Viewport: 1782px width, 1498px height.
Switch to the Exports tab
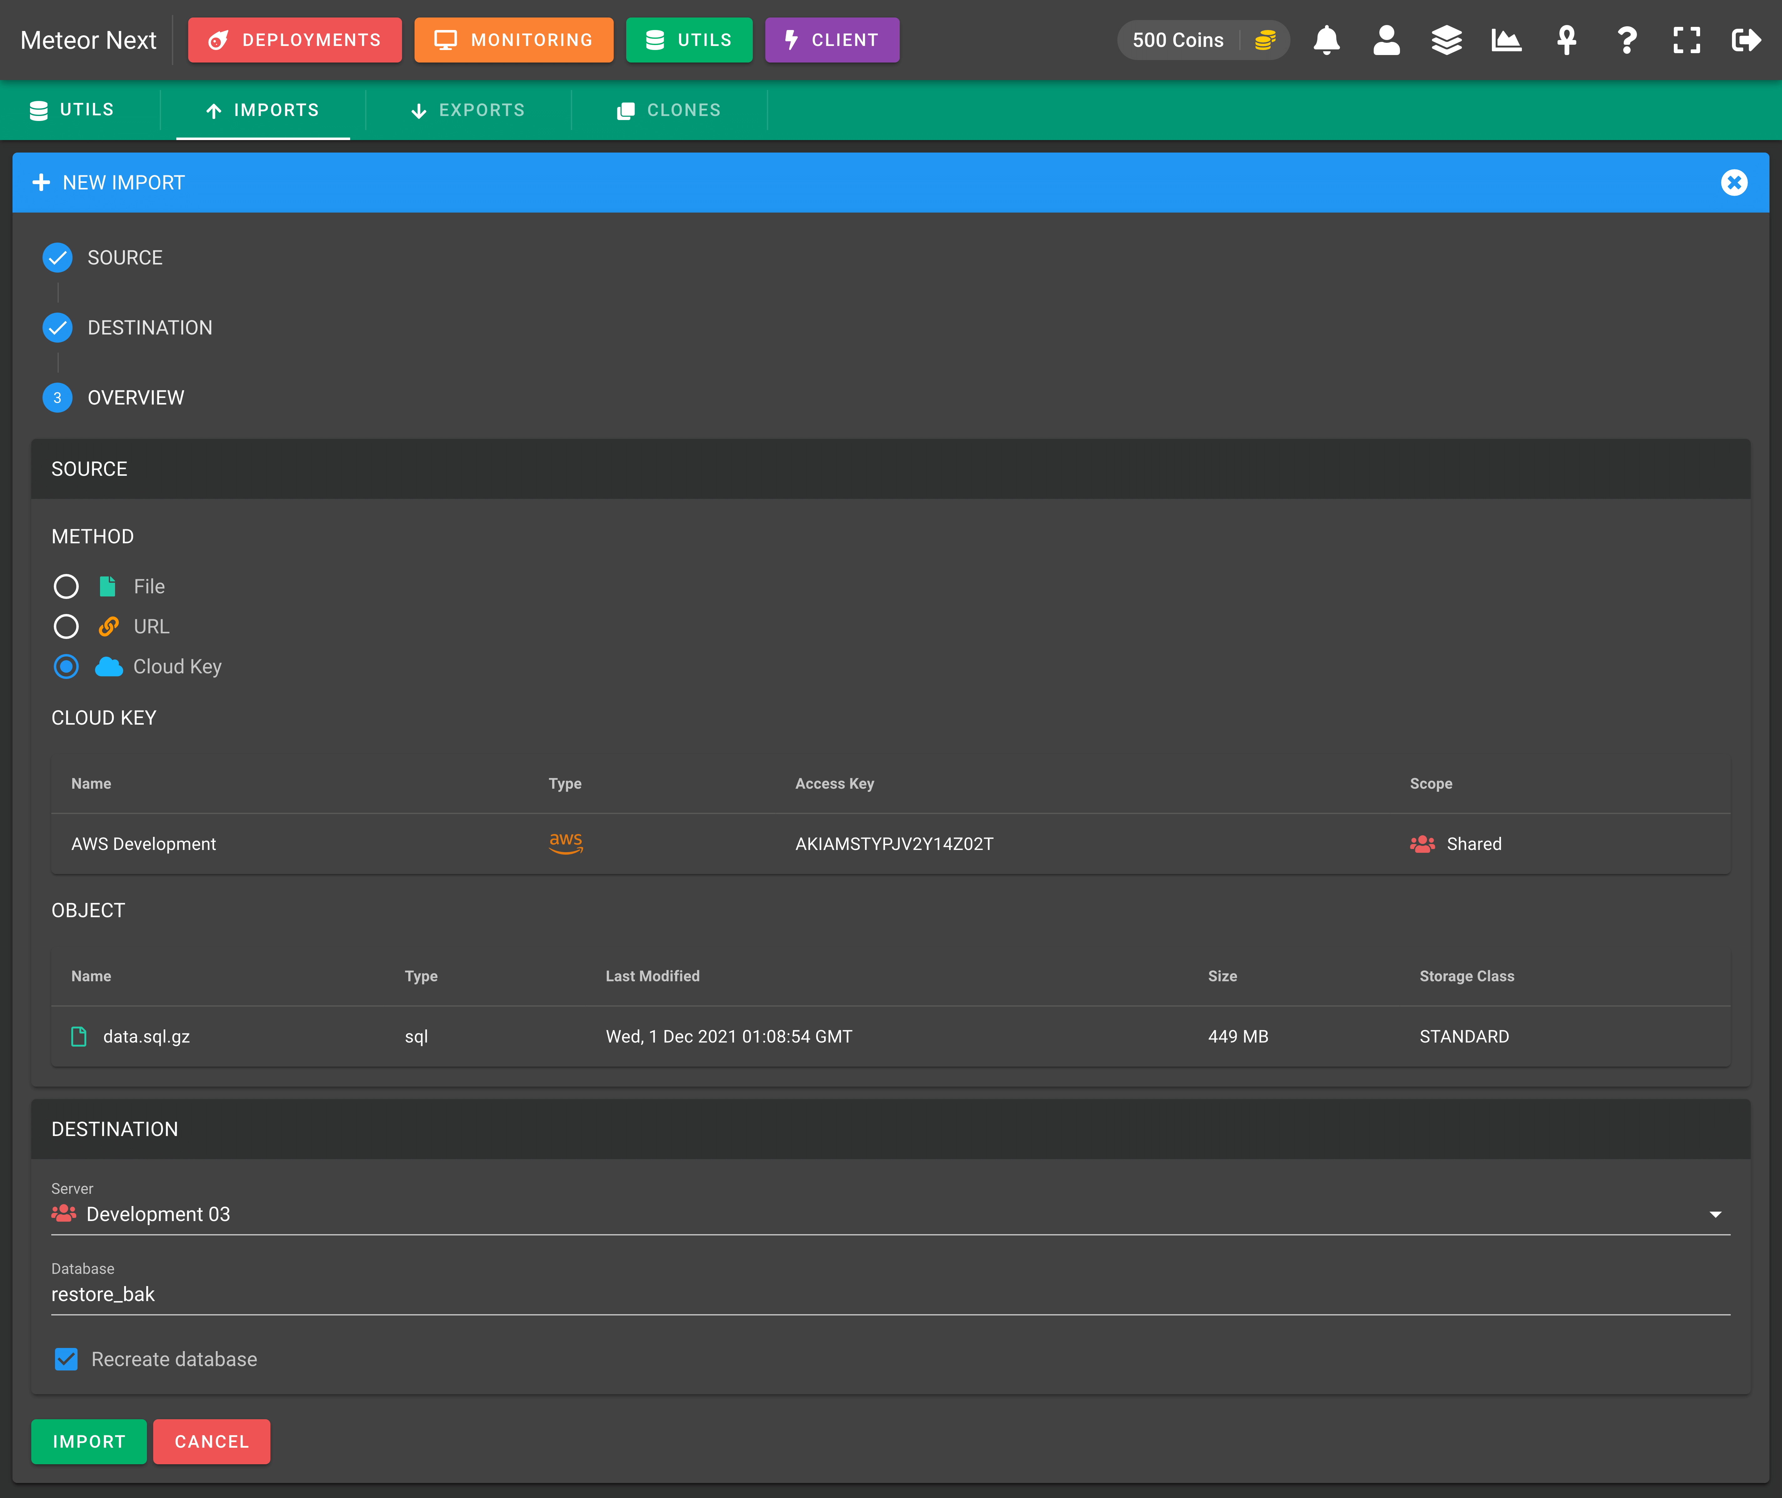(468, 110)
